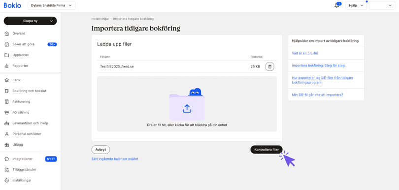
Task: Click the file upload dropzone area
Action: [187, 104]
